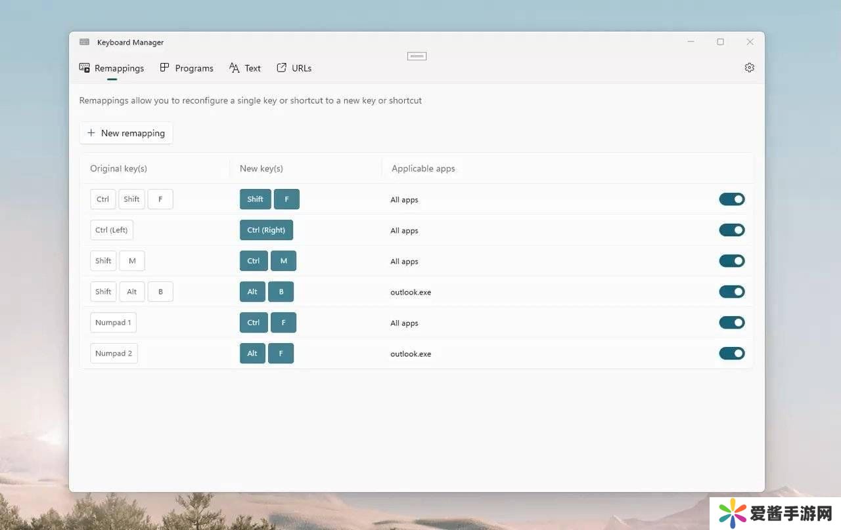This screenshot has height=530, width=841.
Task: Click the Keyboard Manager title bar icon
Action: 84,42
